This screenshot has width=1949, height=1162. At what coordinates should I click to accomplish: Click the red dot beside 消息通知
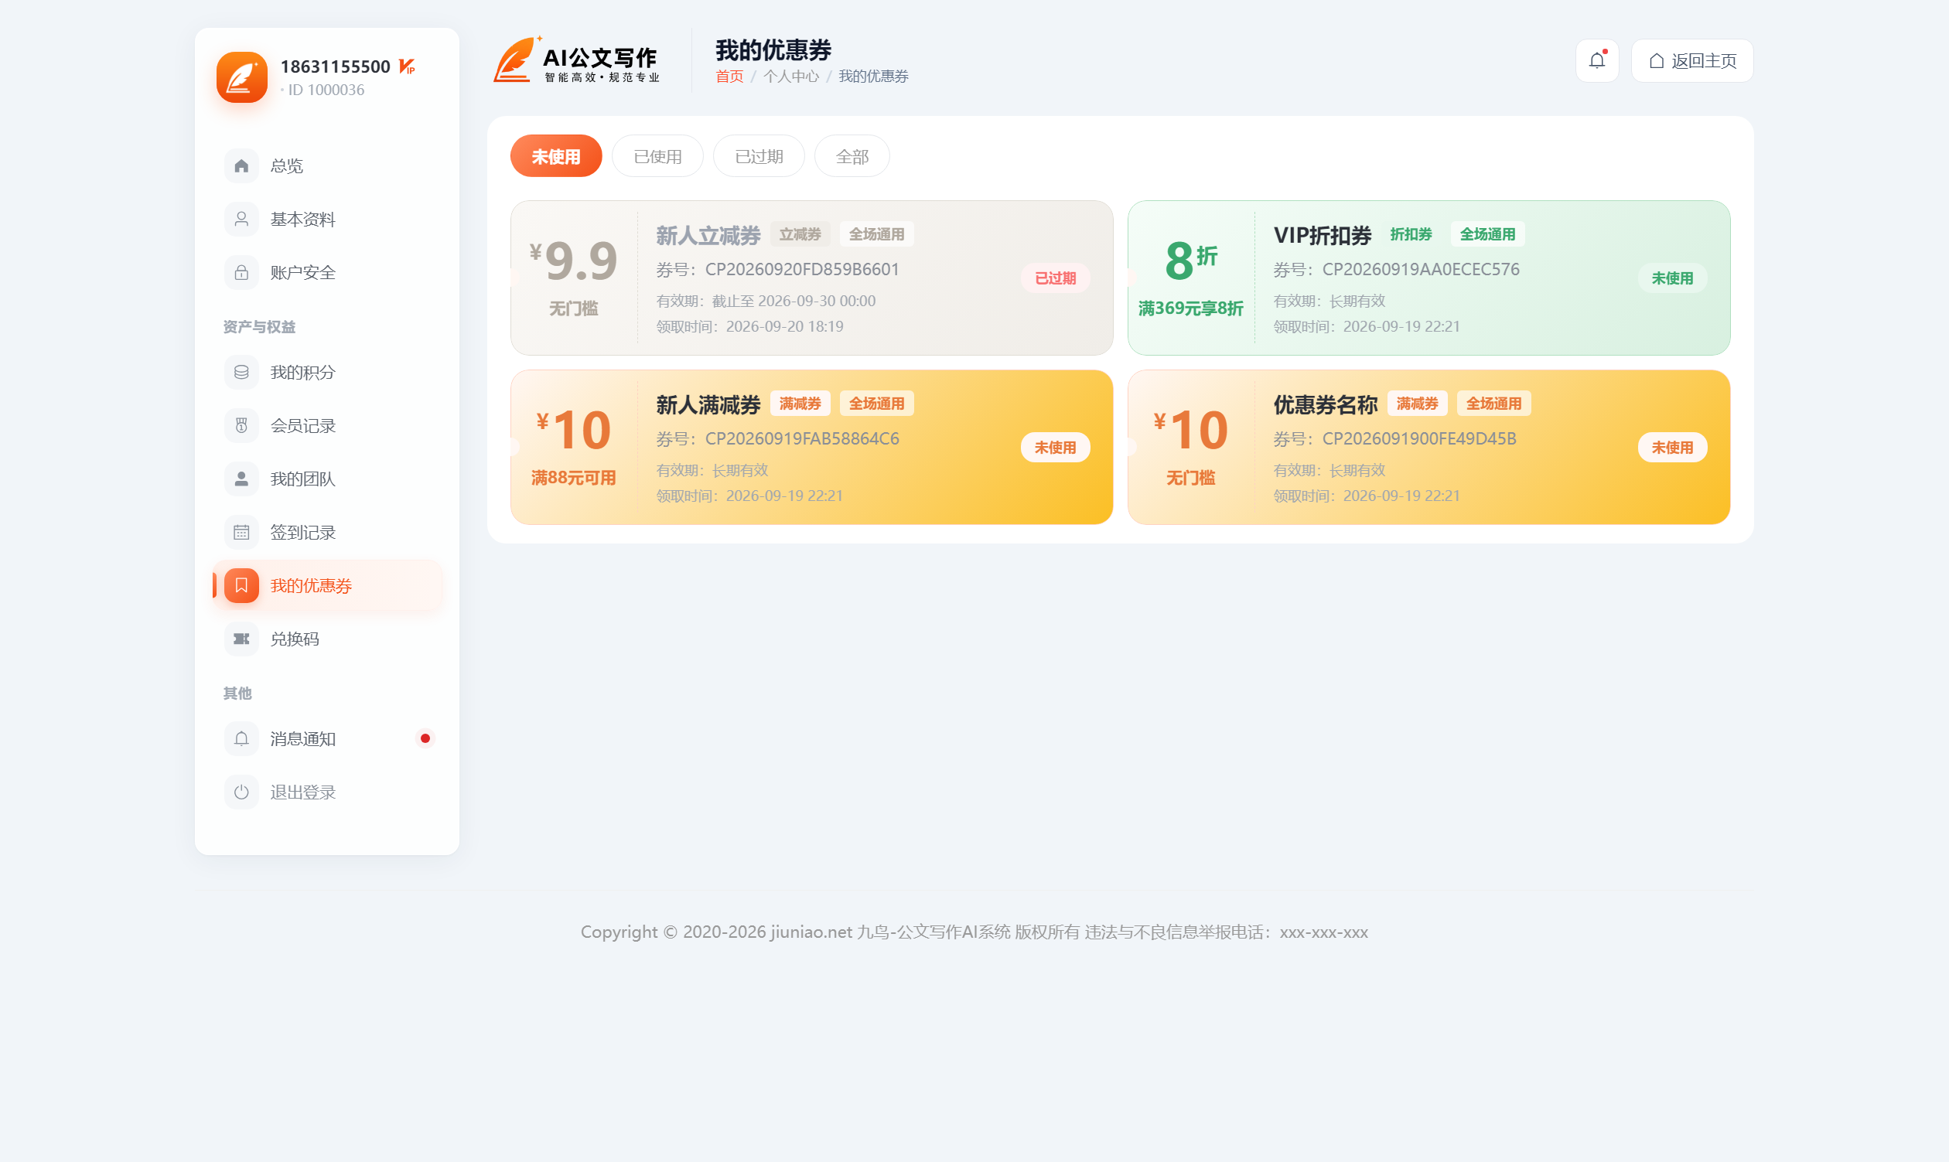point(425,738)
